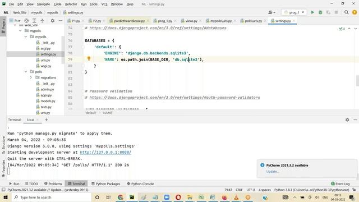359x202 pixels.
Task: Run the prog_1 configuration
Action: pos(312,12)
